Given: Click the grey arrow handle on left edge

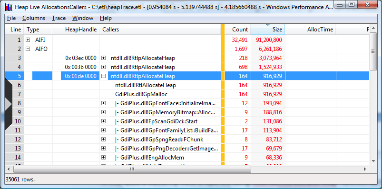Looking at the screenshot, I should (9, 104).
